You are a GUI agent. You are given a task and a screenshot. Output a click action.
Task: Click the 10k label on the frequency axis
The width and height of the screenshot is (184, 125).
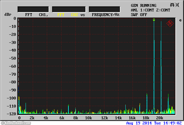pyautogui.click(x=89, y=118)
